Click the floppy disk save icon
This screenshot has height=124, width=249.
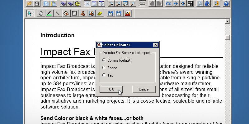coord(37,4)
